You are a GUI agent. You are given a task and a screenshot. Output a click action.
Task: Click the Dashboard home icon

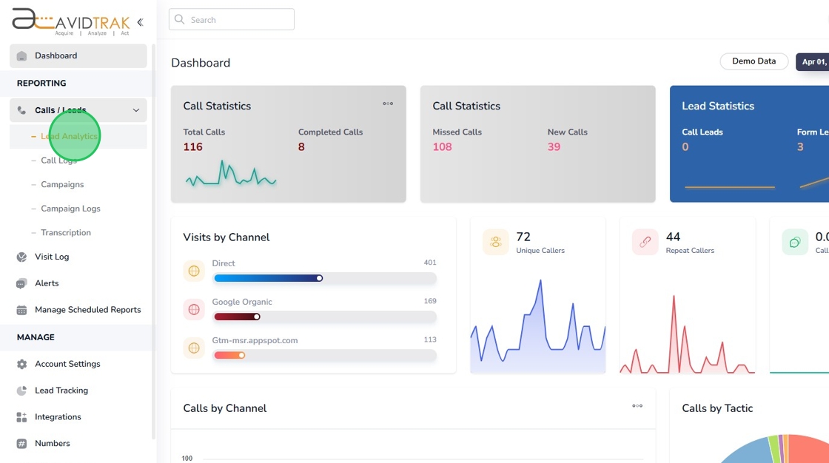pyautogui.click(x=21, y=56)
